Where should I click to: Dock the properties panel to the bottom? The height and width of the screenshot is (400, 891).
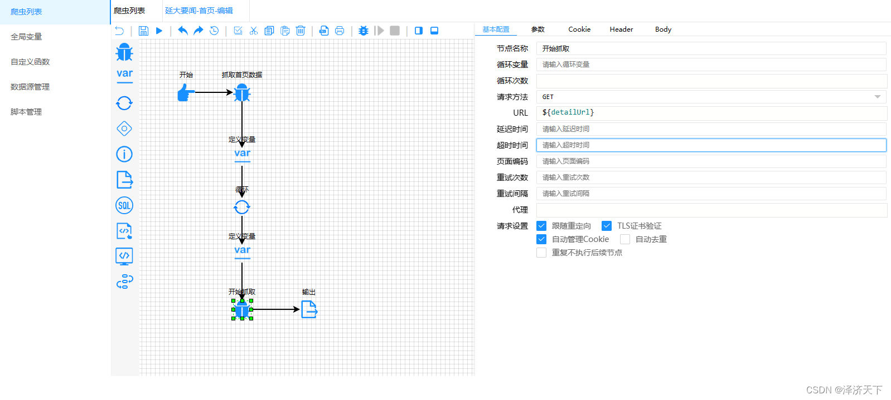tap(434, 31)
